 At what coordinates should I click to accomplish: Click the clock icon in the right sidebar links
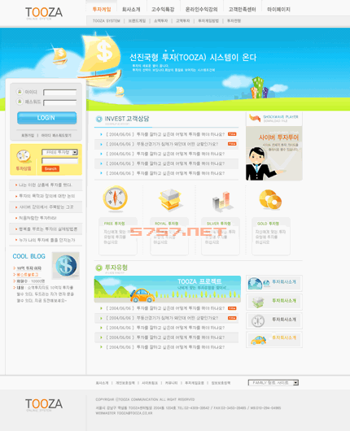pyautogui.click(x=258, y=320)
